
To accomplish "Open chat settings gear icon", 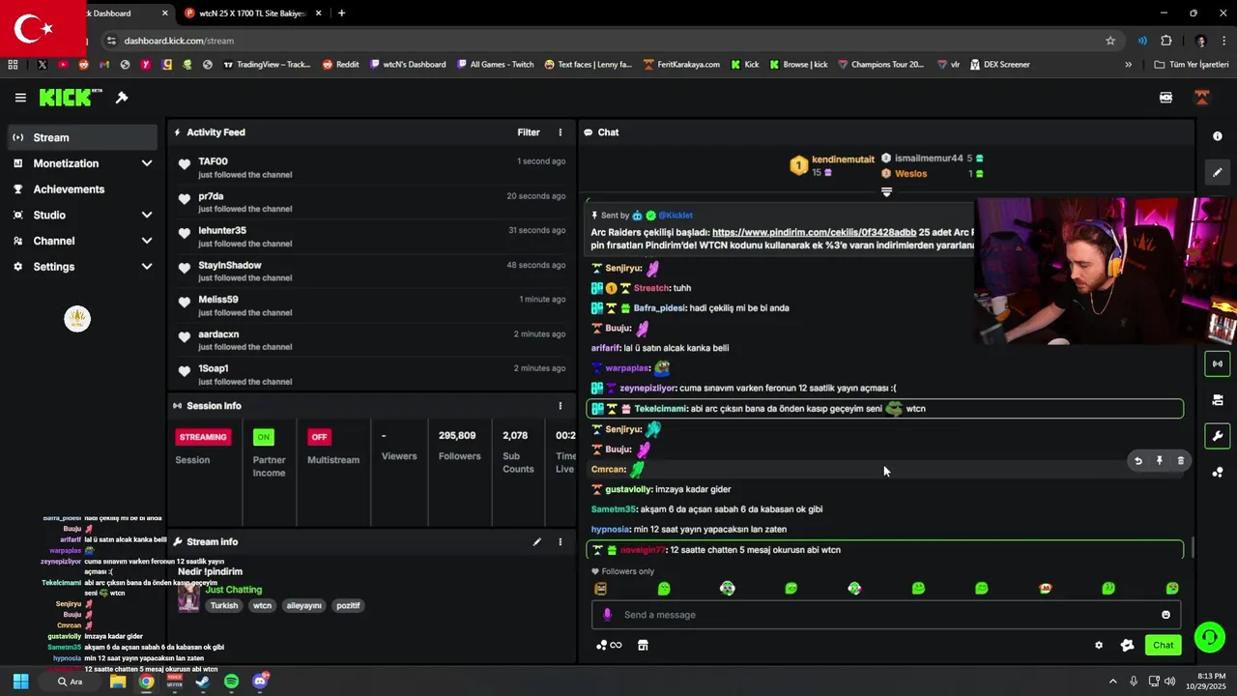I will point(1099,646).
